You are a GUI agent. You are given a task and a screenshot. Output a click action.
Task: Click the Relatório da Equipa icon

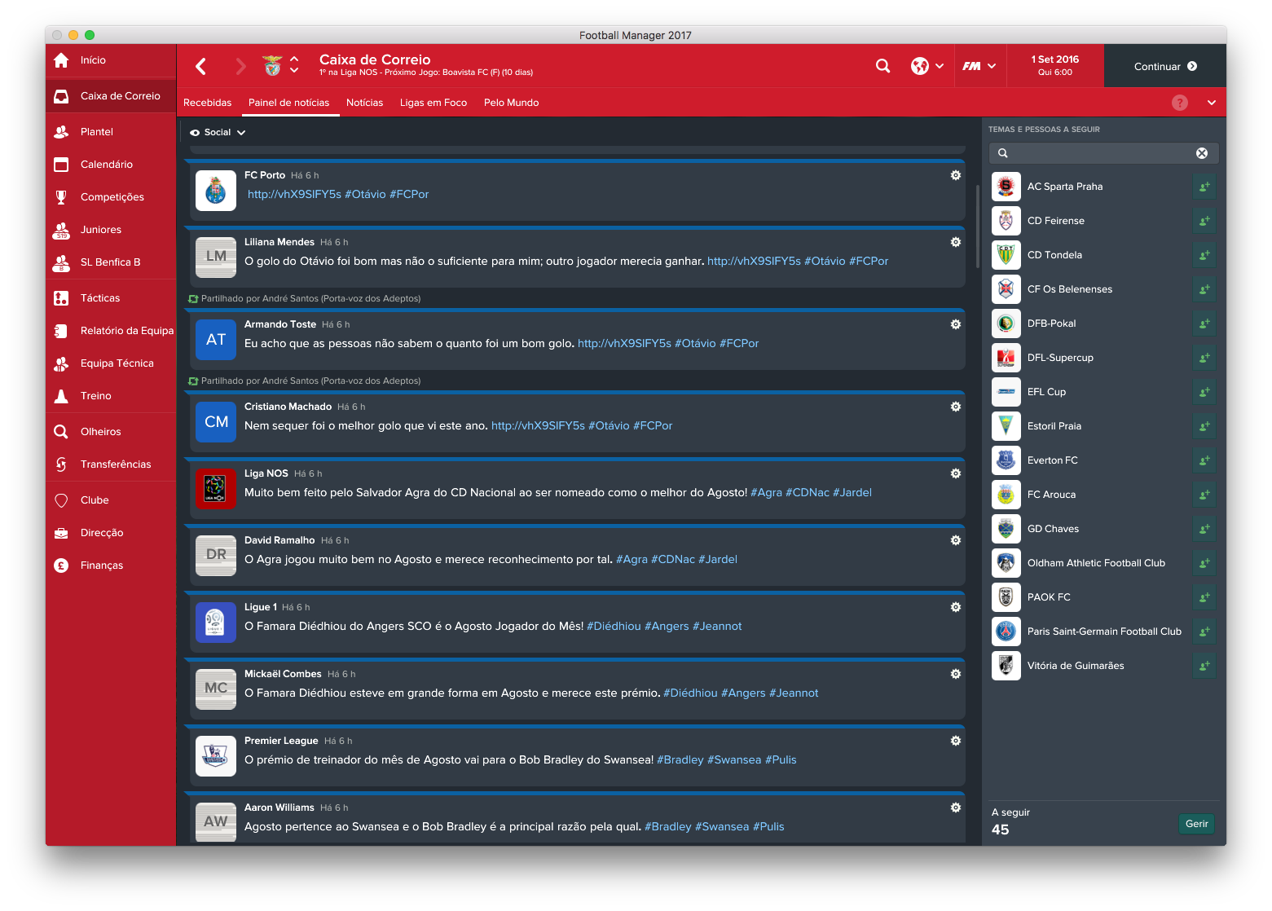pyautogui.click(x=61, y=331)
